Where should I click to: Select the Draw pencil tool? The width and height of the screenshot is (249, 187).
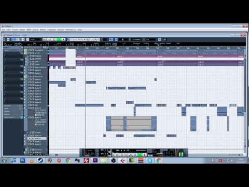(x=90, y=39)
